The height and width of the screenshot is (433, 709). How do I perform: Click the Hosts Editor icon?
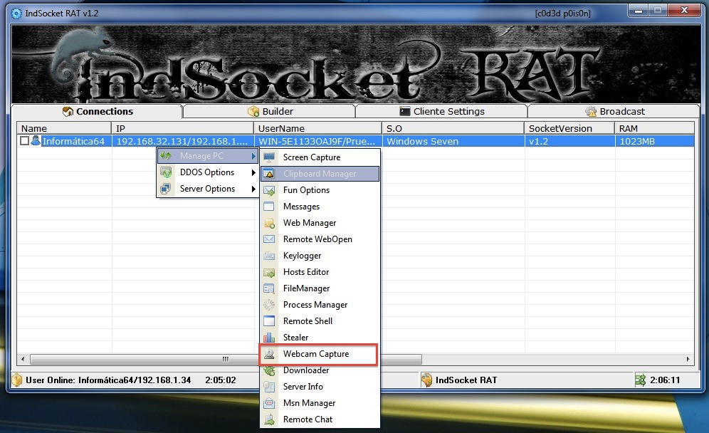click(269, 272)
